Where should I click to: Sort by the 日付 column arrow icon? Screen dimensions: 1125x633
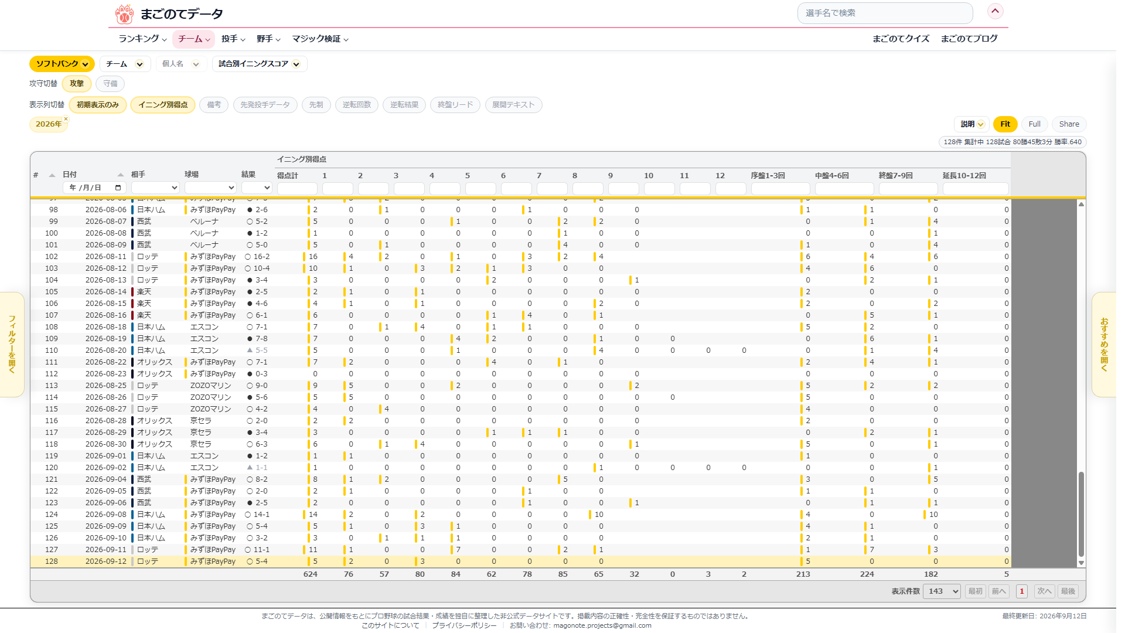coord(120,175)
